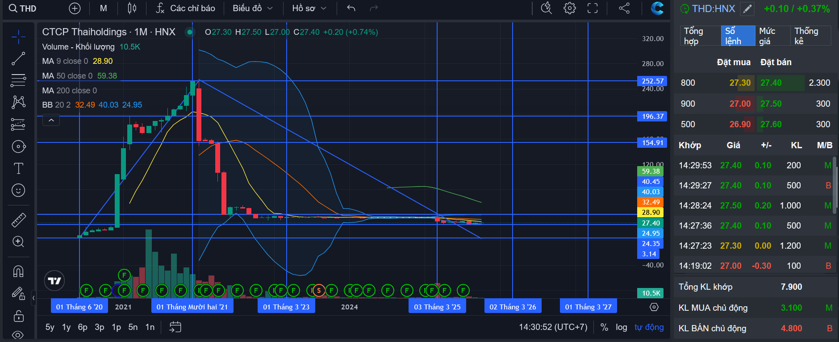Click the plus icon to add a symbol
Screen dimensions: 839x342
coord(75,8)
